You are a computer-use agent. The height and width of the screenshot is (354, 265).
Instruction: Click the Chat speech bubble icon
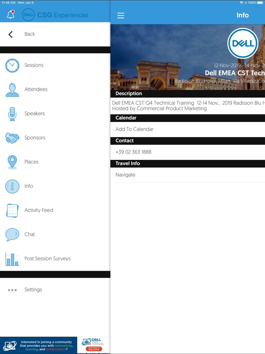point(12,235)
